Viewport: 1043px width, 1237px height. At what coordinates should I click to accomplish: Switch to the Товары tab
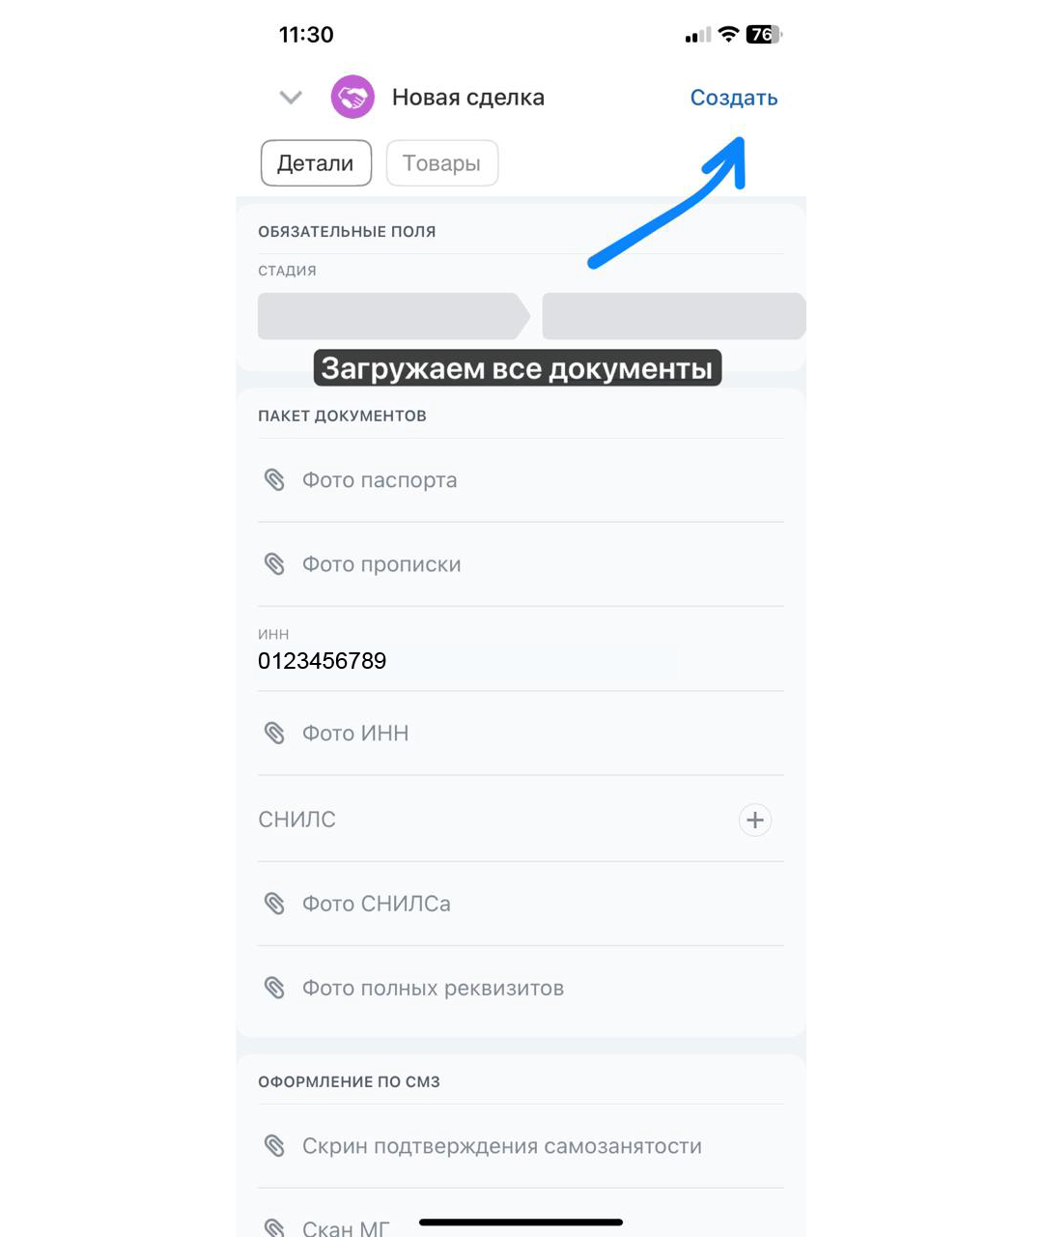[x=441, y=162]
